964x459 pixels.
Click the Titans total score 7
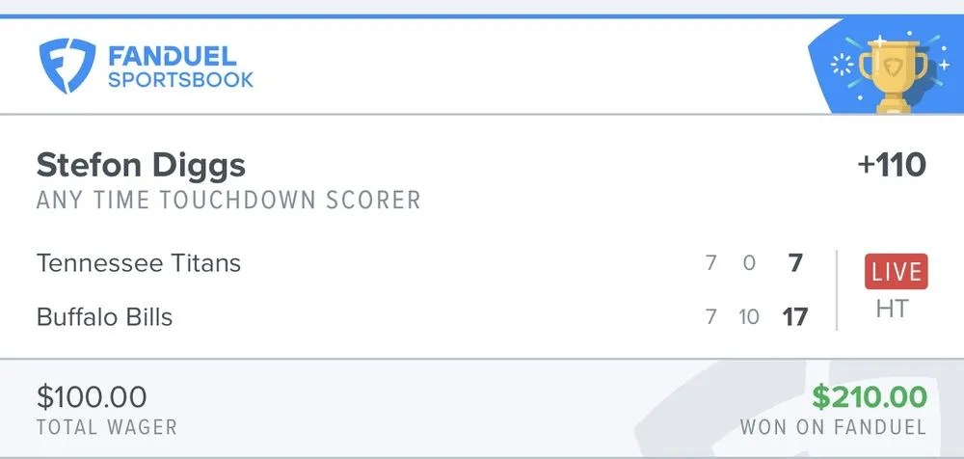[795, 262]
